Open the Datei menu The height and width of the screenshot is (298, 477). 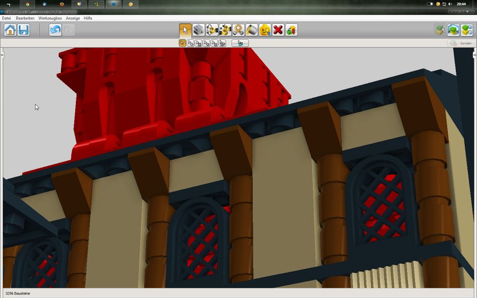tap(6, 18)
